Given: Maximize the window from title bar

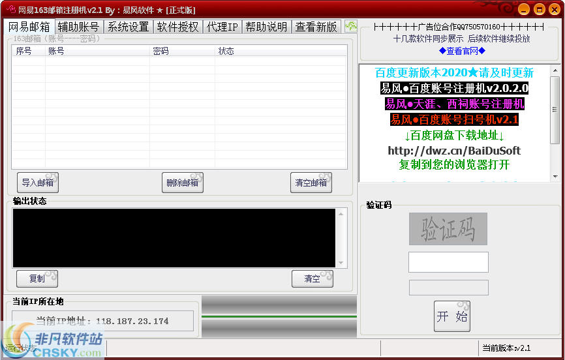Looking at the screenshot, I should [x=539, y=9].
